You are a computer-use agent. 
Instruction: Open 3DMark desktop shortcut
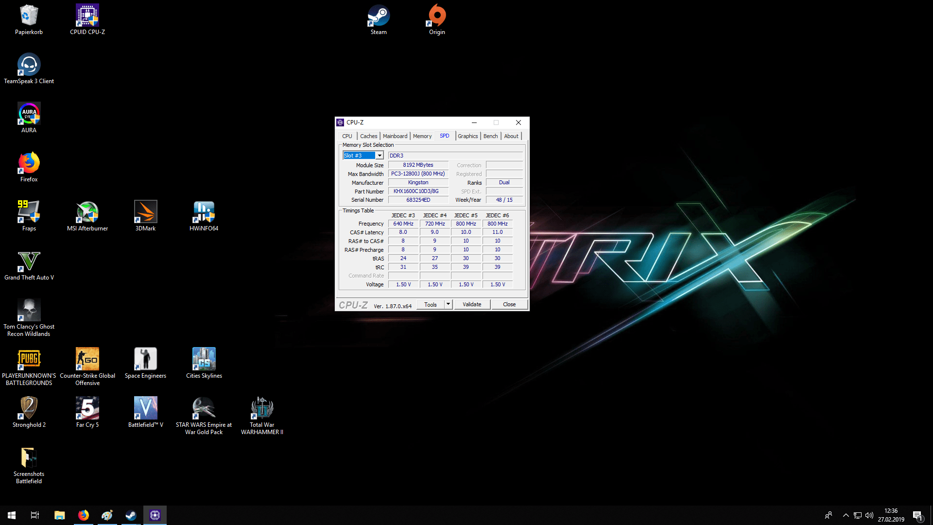click(x=145, y=216)
